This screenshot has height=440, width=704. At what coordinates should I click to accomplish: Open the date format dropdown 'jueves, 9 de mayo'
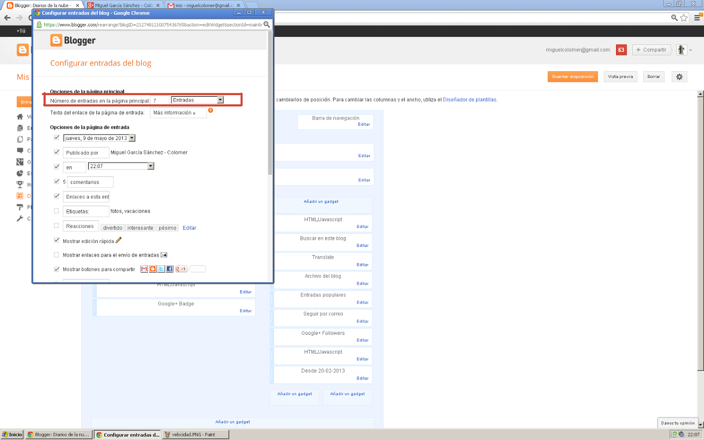99,138
